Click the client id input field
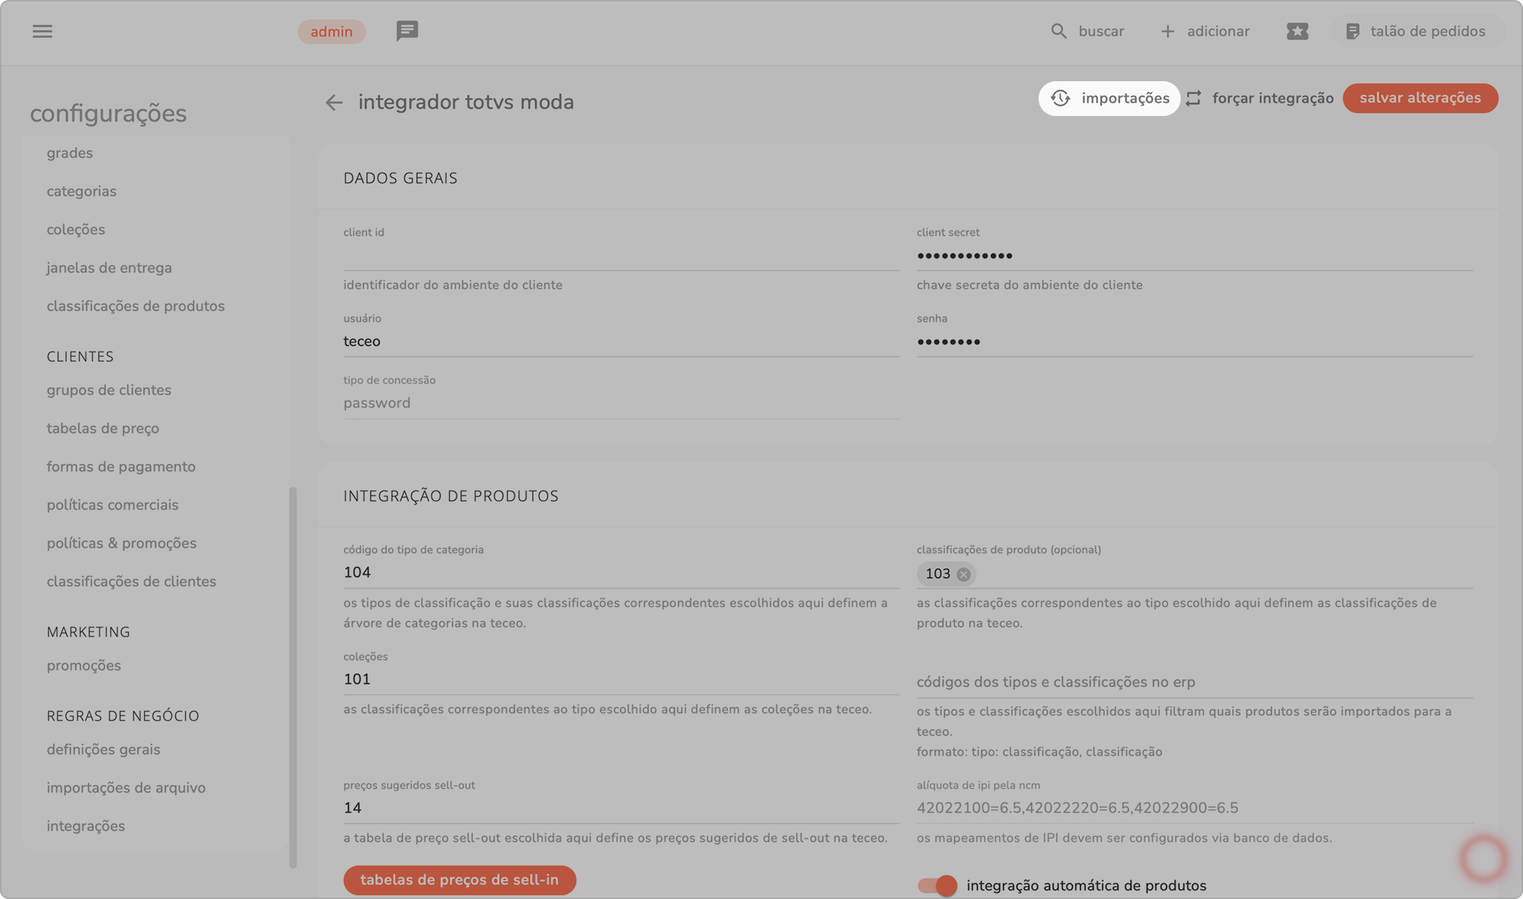The image size is (1523, 899). click(620, 255)
